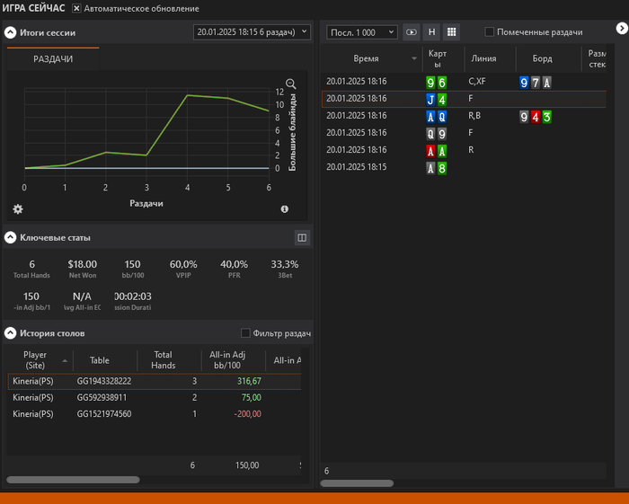This screenshot has height=504, width=629.
Task: Toggle Автоматическое обновление checkbox
Action: 76,8
